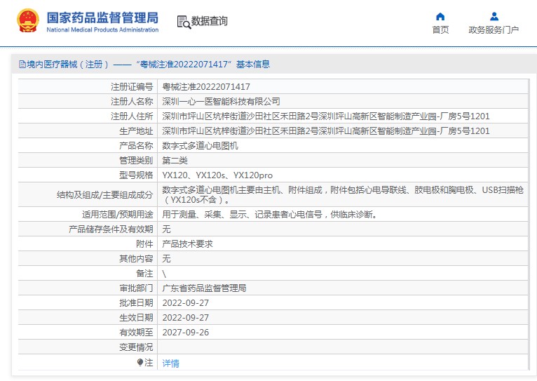Screen dimensions: 537x381
Task: Open the 详情 link
Action: pos(170,363)
